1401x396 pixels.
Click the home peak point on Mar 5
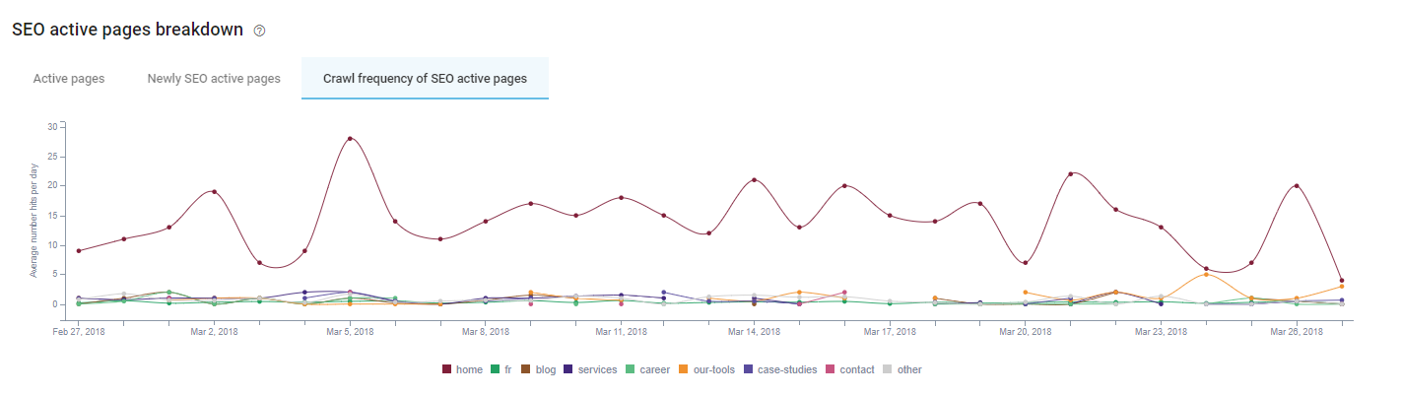pyautogui.click(x=350, y=138)
